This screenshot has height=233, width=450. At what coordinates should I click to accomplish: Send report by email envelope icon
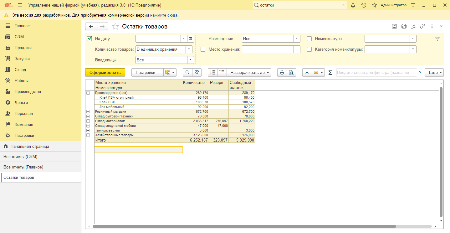(x=318, y=72)
